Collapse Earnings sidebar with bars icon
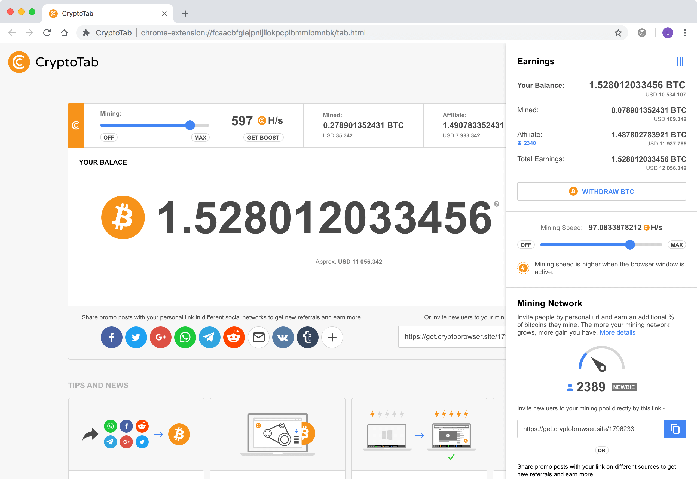 (x=680, y=62)
